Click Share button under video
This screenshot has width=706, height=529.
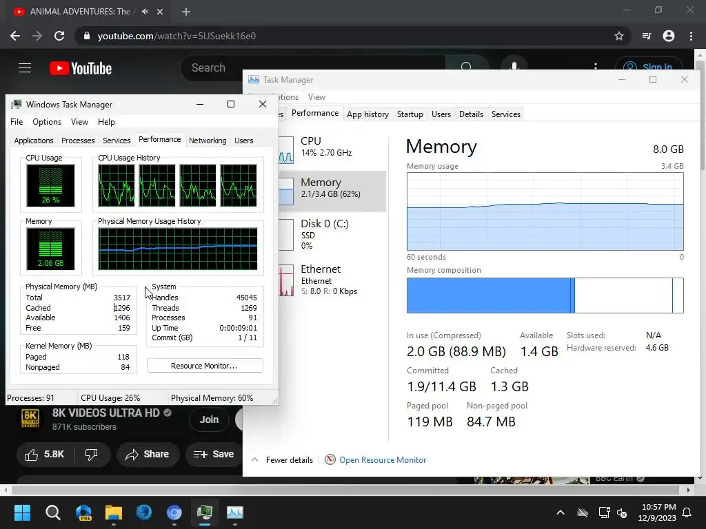(x=148, y=455)
